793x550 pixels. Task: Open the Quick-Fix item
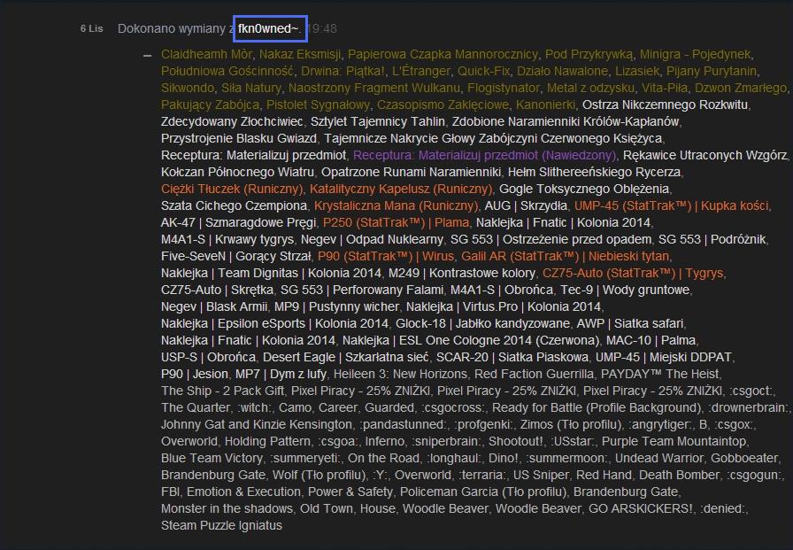483,71
